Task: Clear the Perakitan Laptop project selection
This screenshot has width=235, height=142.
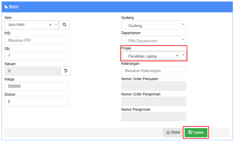Action: (x=177, y=55)
